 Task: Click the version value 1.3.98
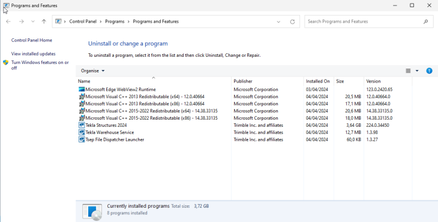[372, 132]
